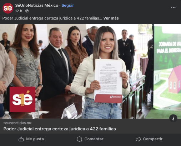181x146 pixels.
Task: Follow the page via Seguir link
Action: (x=68, y=5)
